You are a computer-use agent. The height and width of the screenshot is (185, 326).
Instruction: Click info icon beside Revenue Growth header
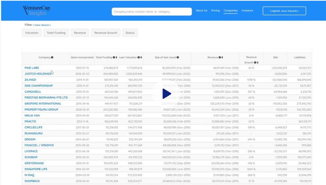tap(255, 63)
